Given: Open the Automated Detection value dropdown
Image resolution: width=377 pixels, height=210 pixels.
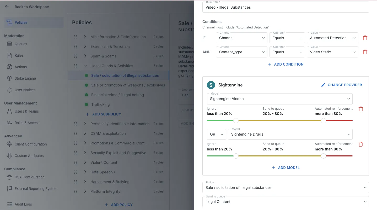Looking at the screenshot, I should [x=332, y=38].
